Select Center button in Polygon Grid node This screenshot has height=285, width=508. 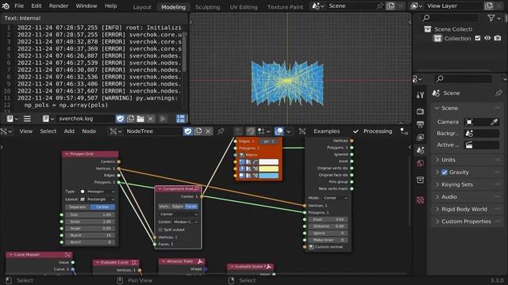102,207
